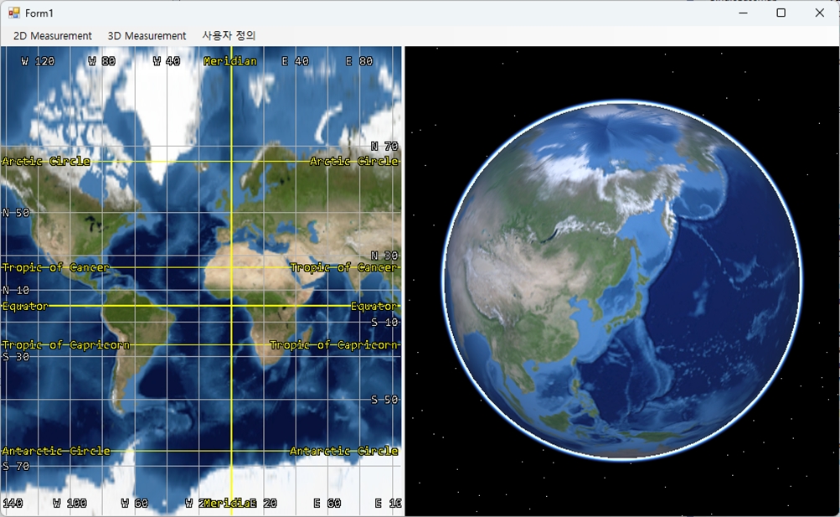Open the 사용자 정의 menu
The image size is (840, 517).
pyautogui.click(x=229, y=36)
